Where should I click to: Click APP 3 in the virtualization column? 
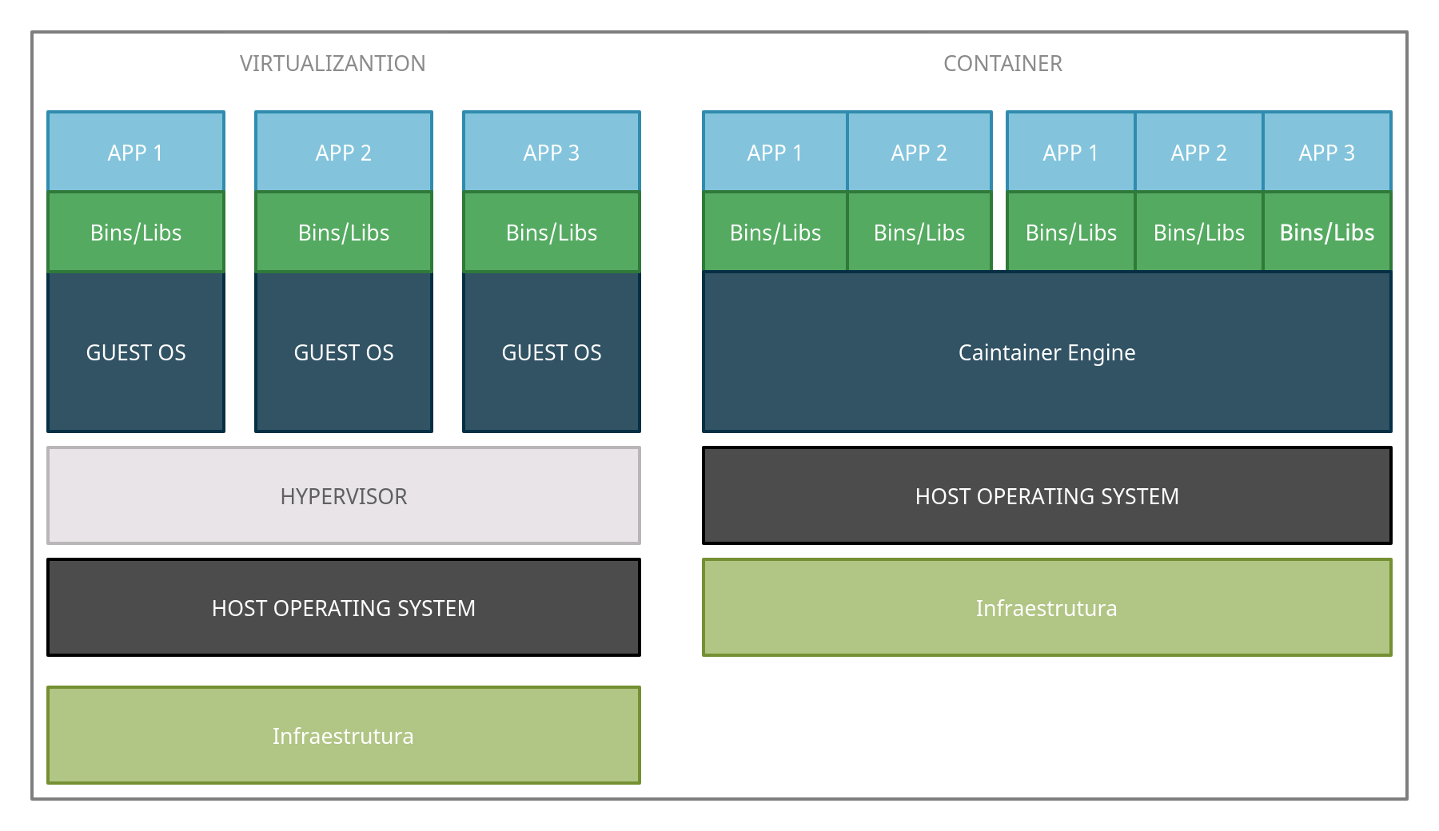click(552, 152)
